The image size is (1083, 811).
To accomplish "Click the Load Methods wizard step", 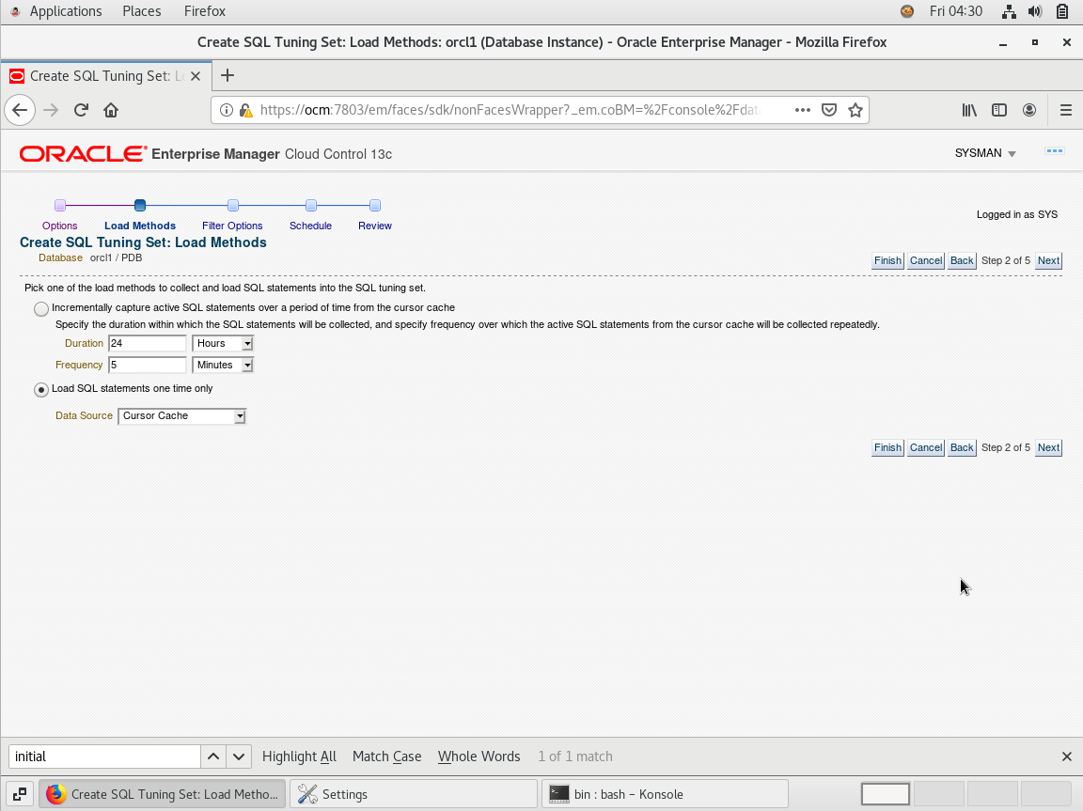I will (x=140, y=226).
